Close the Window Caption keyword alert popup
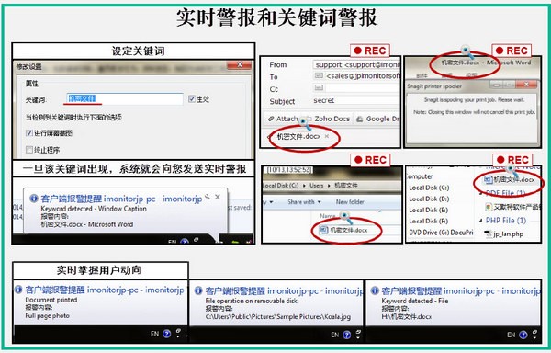The width and height of the screenshot is (551, 353). pyautogui.click(x=218, y=197)
